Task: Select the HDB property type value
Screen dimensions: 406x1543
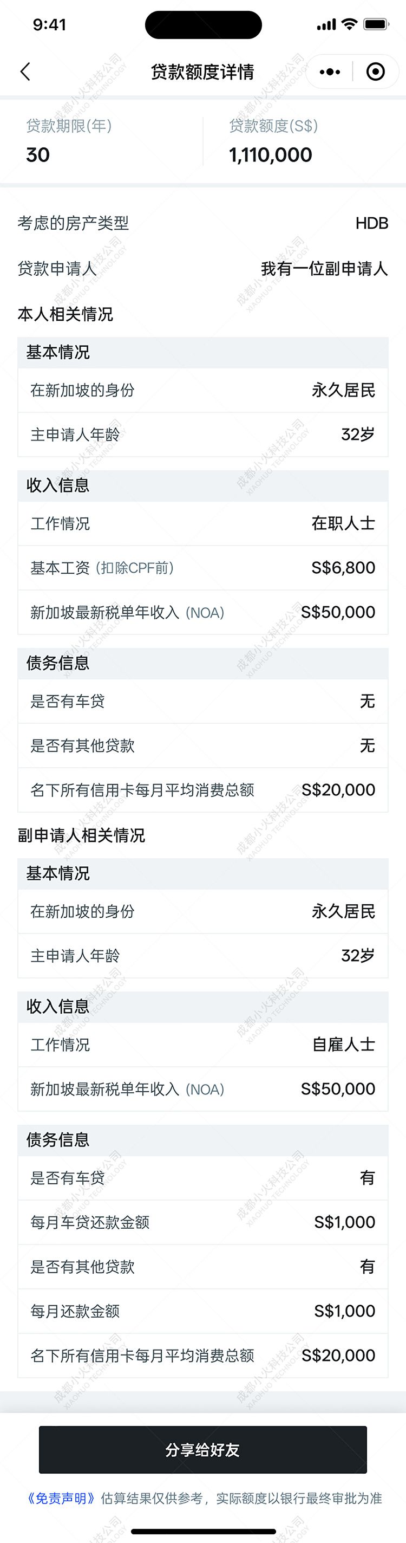Action: click(x=372, y=223)
